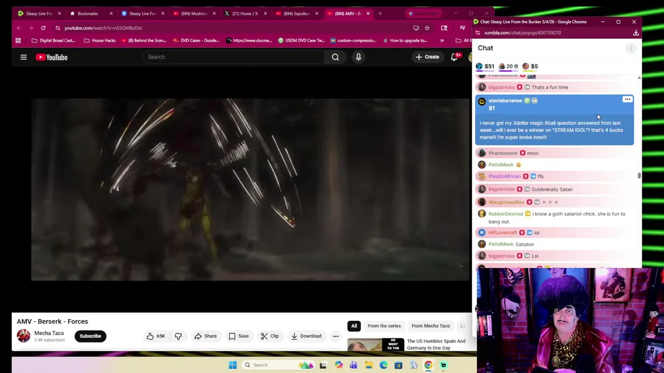Click in the YouTube search field
The width and height of the screenshot is (664, 373).
pos(233,57)
